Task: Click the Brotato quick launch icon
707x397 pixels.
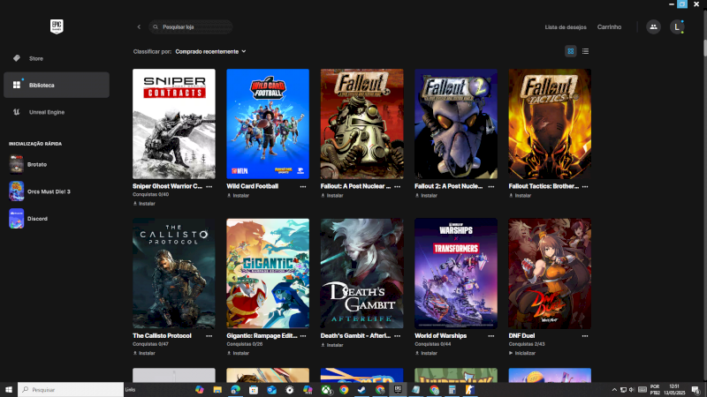Action: (x=17, y=164)
